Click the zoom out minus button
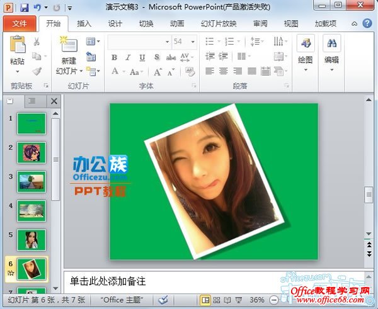Image resolution: width=378 pixels, height=309 pixels. pyautogui.click(x=273, y=300)
